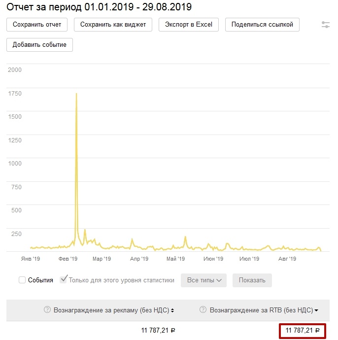The height and width of the screenshot is (340, 338).
Task: Uncheck Только для этого уровня статистики
Action: click(x=63, y=279)
